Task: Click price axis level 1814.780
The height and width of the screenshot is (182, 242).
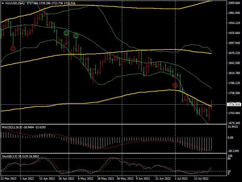Action: pyautogui.click(x=234, y=73)
